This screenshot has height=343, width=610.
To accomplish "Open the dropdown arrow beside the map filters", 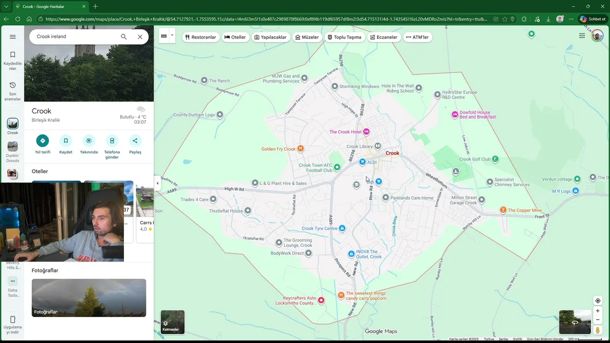I will point(172,36).
